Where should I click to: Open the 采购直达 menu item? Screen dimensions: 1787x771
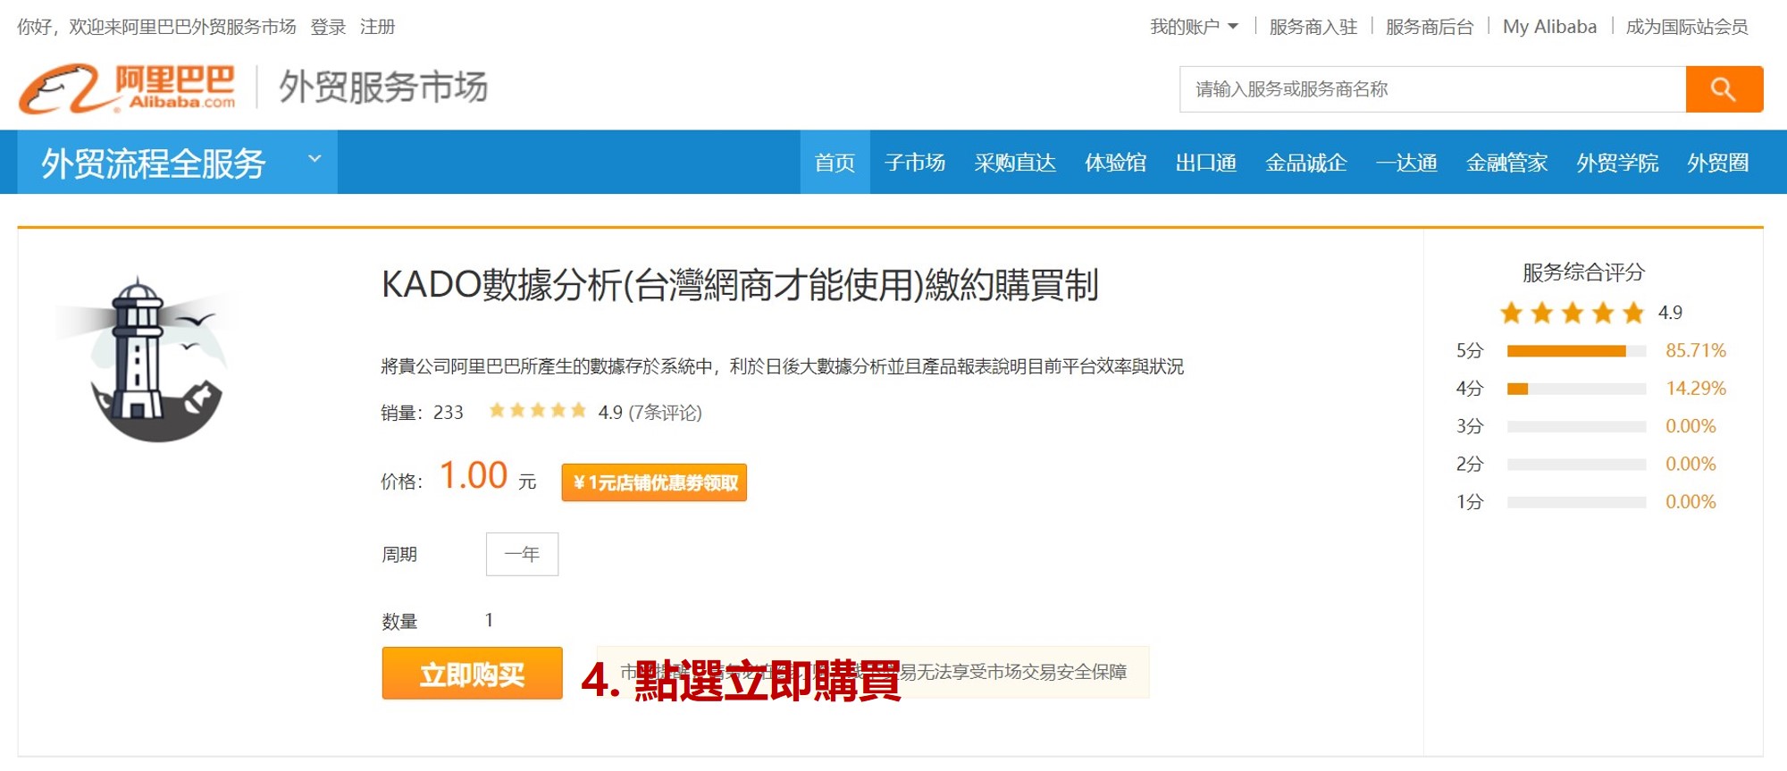pos(1015,163)
